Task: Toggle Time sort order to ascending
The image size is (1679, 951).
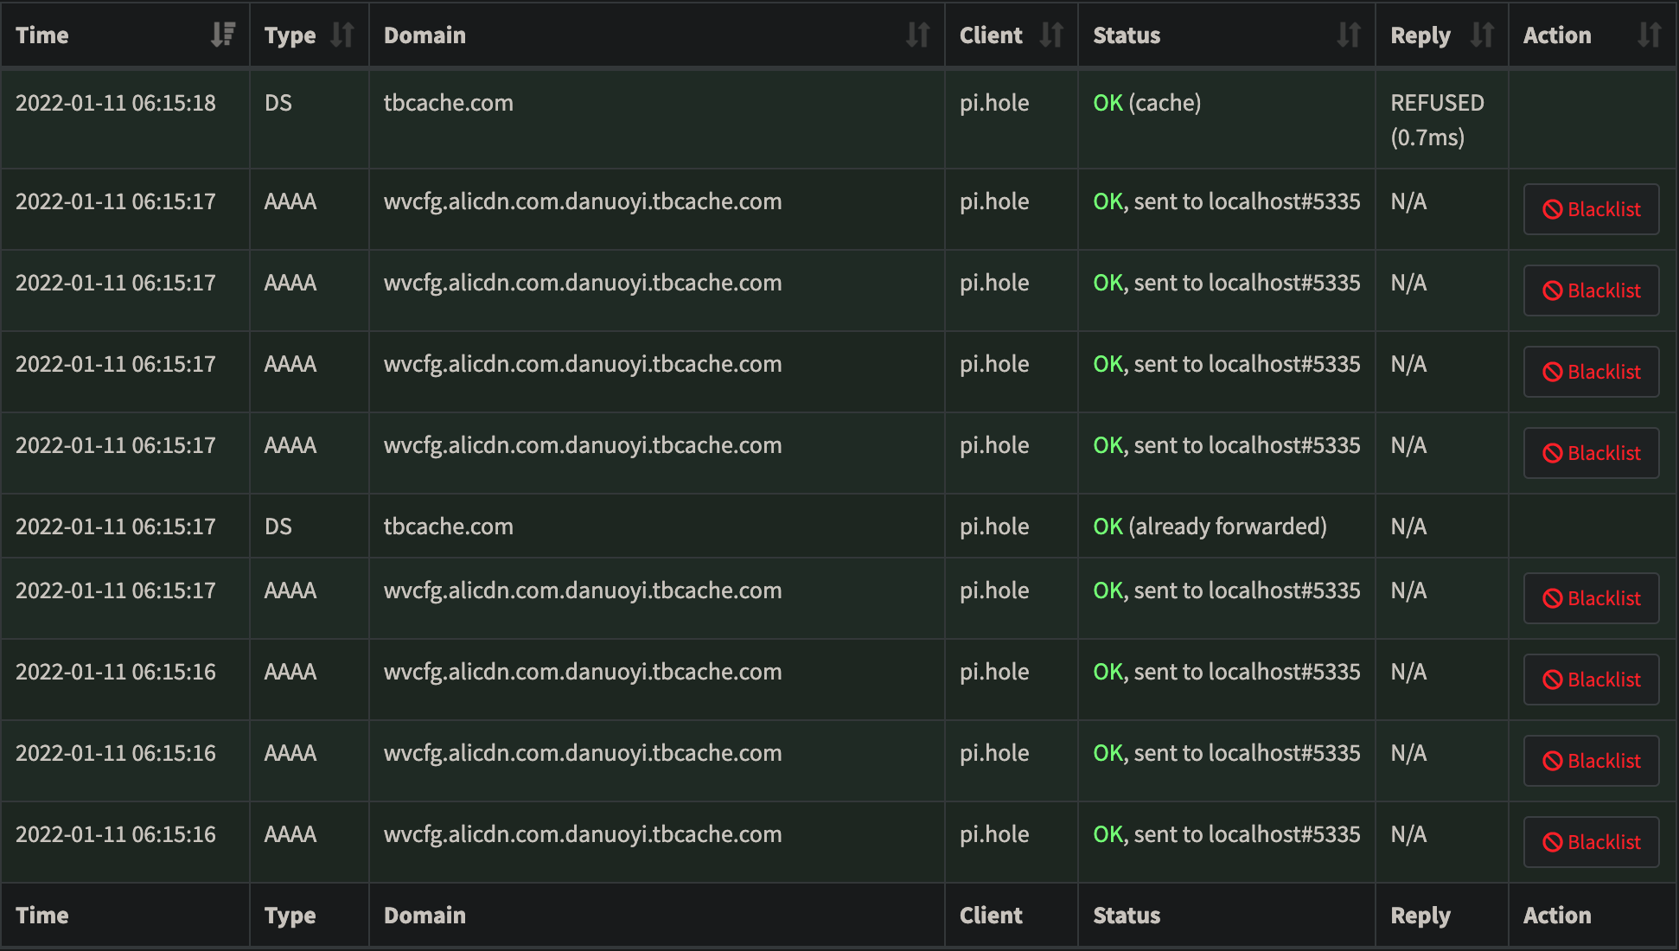Action: click(x=223, y=35)
